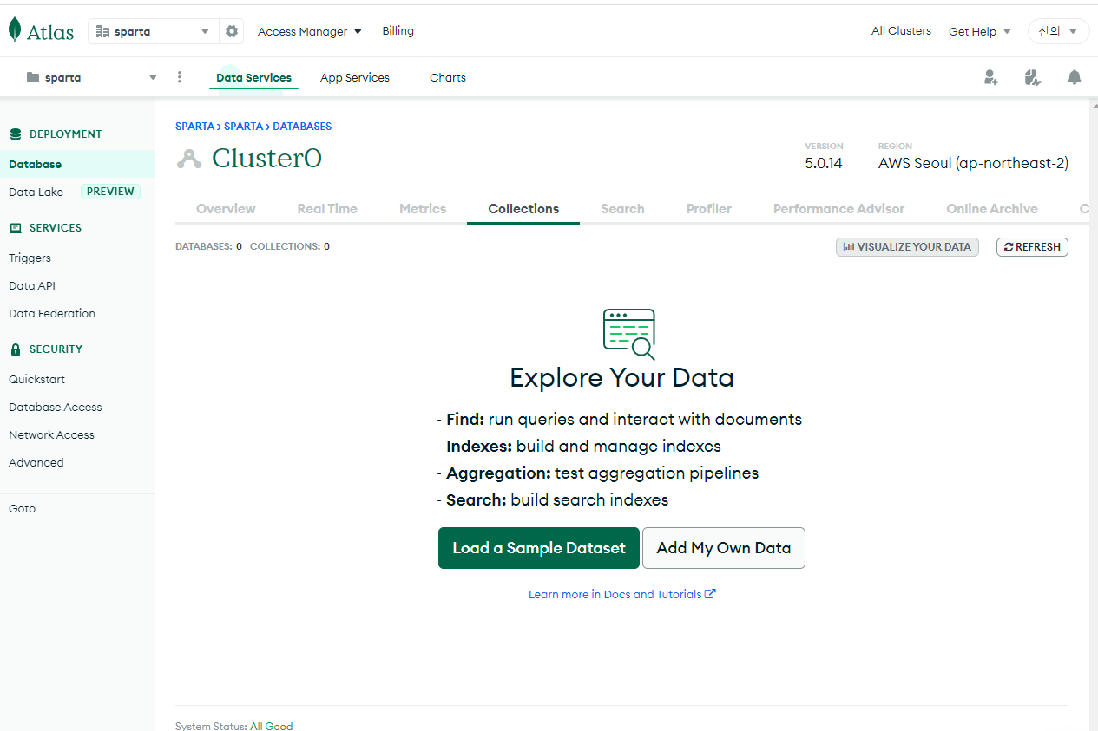Image resolution: width=1098 pixels, height=731 pixels.
Task: Open Advanced security settings
Action: pos(36,462)
